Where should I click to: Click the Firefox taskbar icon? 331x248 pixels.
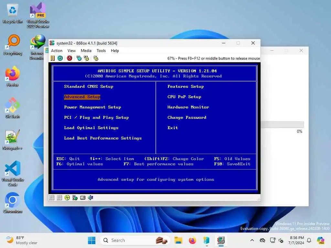click(192, 240)
